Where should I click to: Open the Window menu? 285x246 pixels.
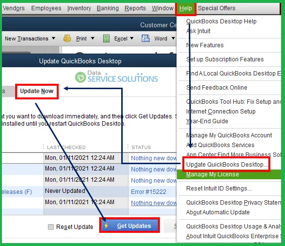coord(162,8)
